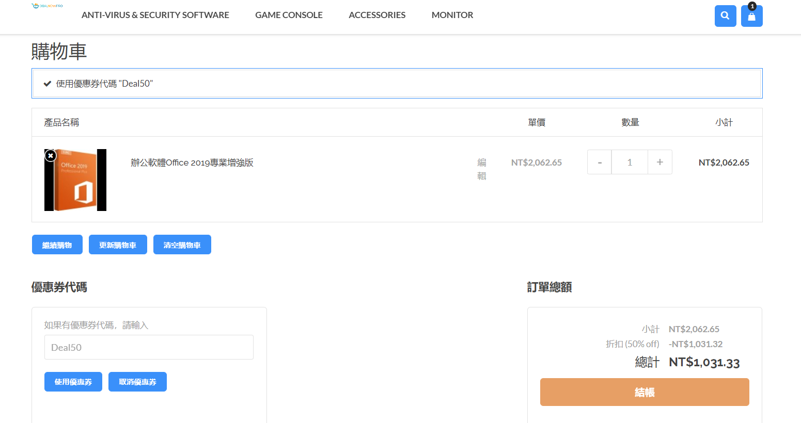Remove Office 2019 item with X icon
The image size is (801, 423).
point(50,155)
